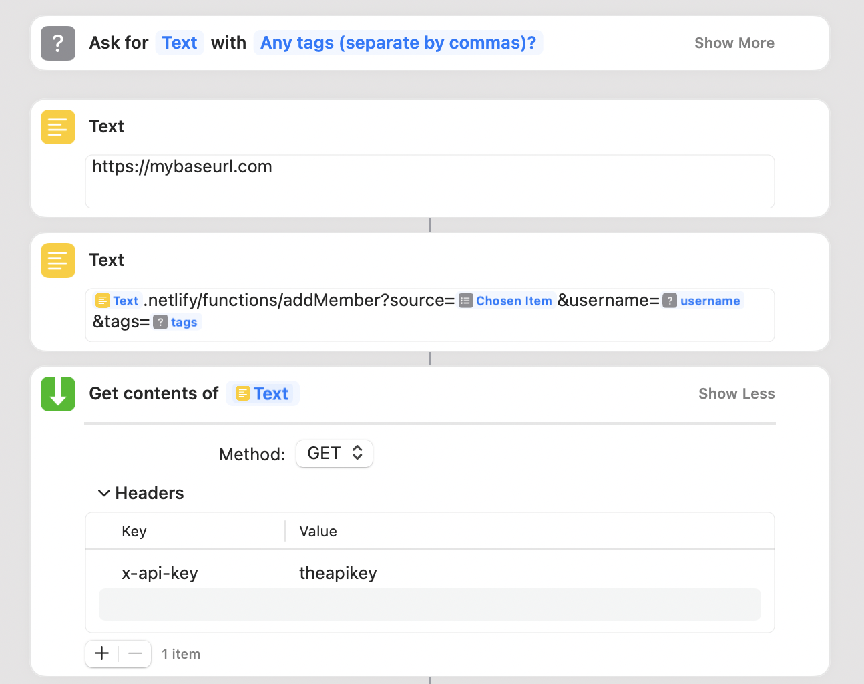Click the x-api-key header key field
Screen dimensions: 864x684
tap(160, 573)
